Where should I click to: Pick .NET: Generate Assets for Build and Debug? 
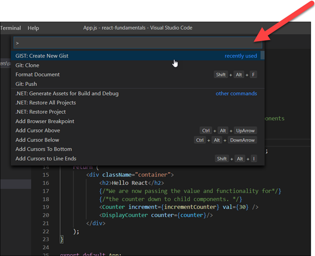[138, 93]
